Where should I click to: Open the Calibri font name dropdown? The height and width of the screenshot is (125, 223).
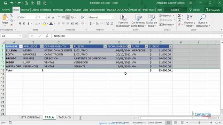click(35, 17)
